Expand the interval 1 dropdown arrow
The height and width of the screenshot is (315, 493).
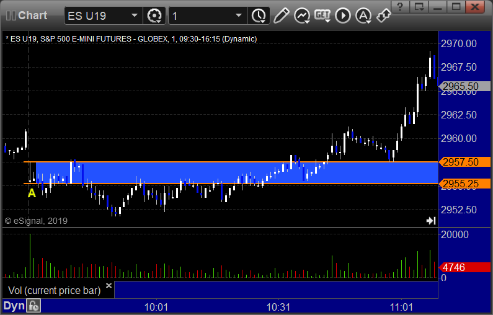(x=239, y=16)
